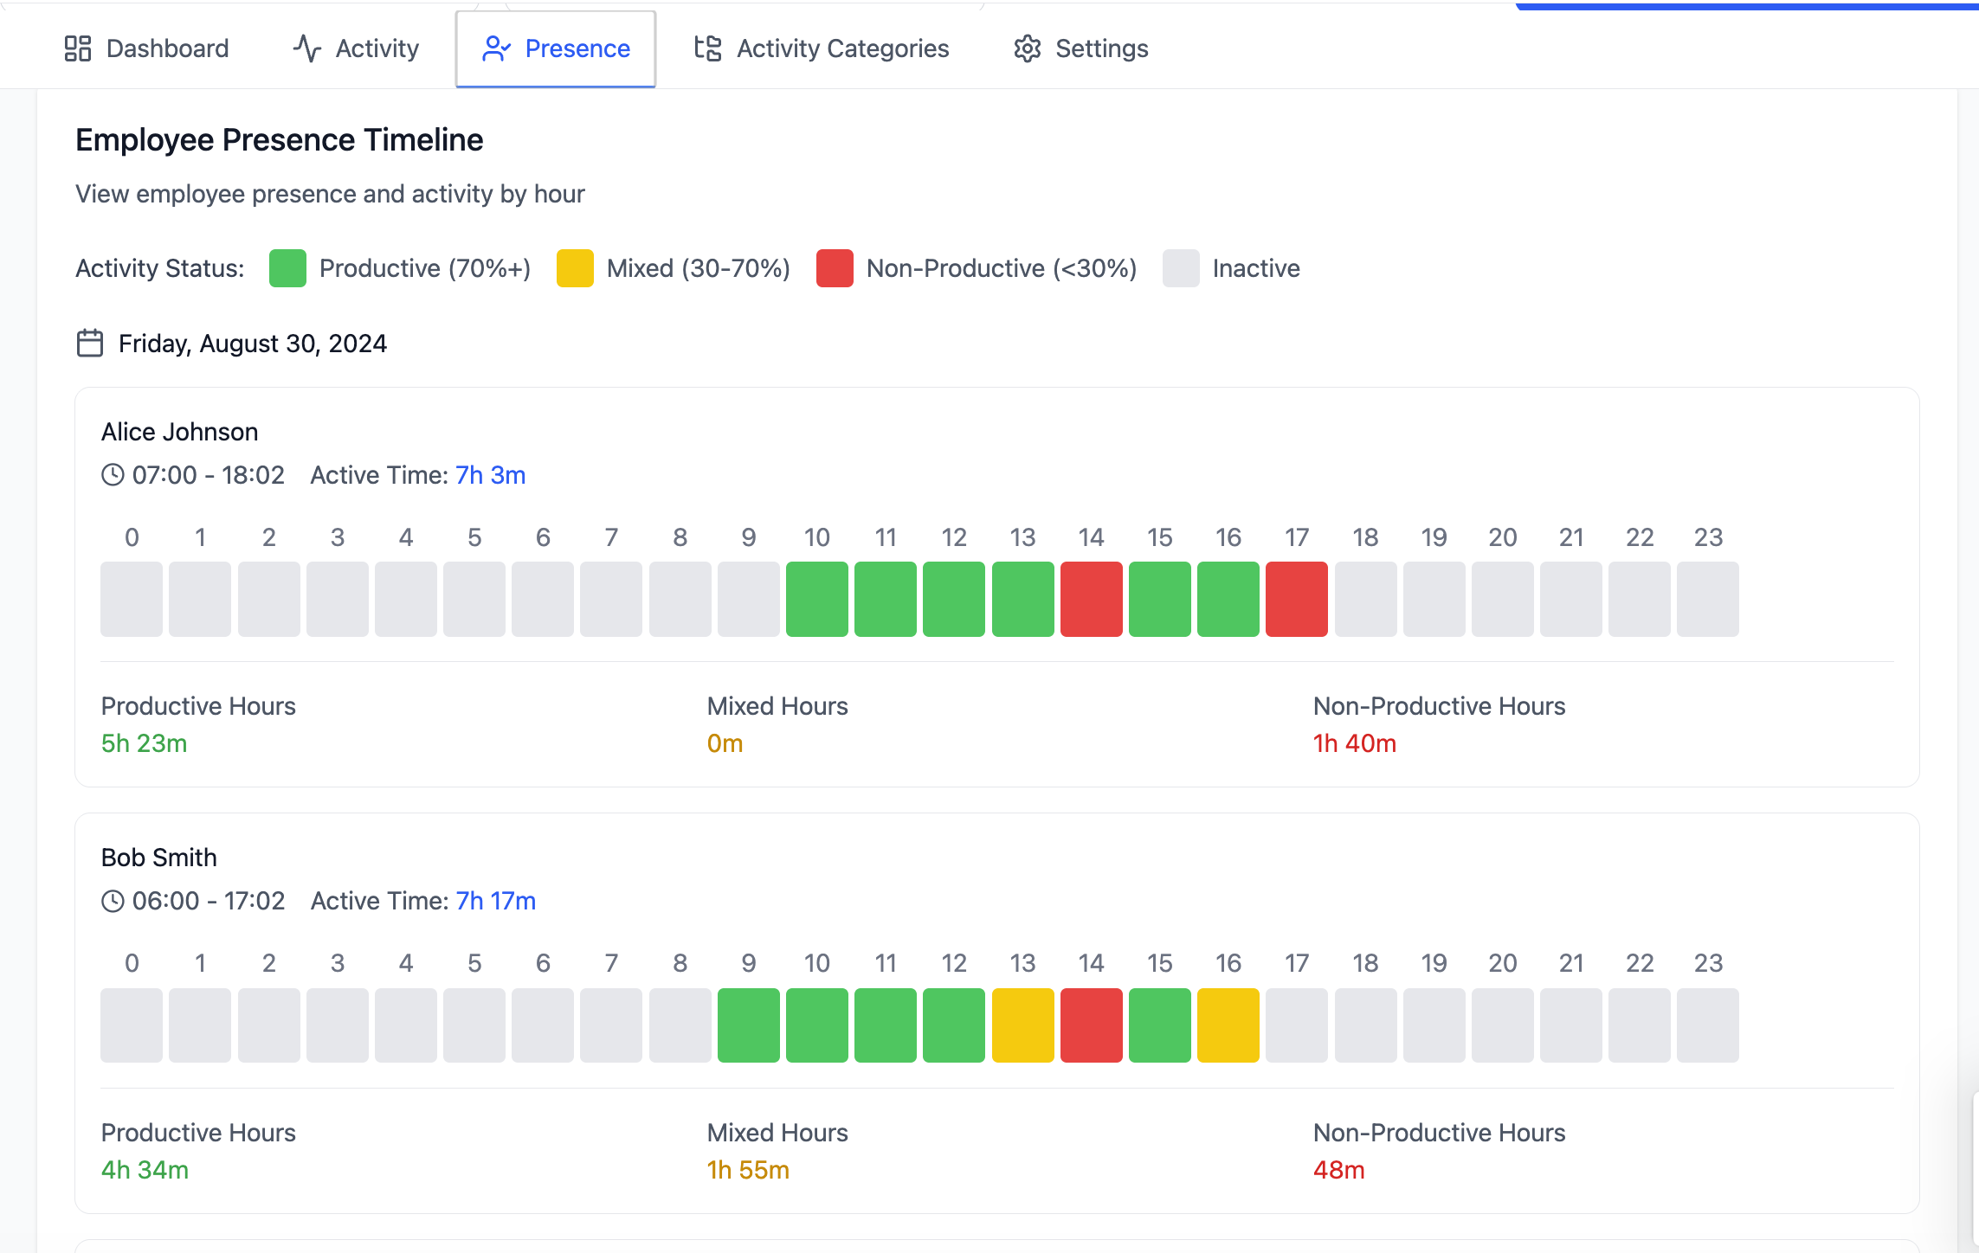Image resolution: width=1979 pixels, height=1253 pixels.
Task: Click the Friday, August 30, 2024 date
Action: coord(252,344)
